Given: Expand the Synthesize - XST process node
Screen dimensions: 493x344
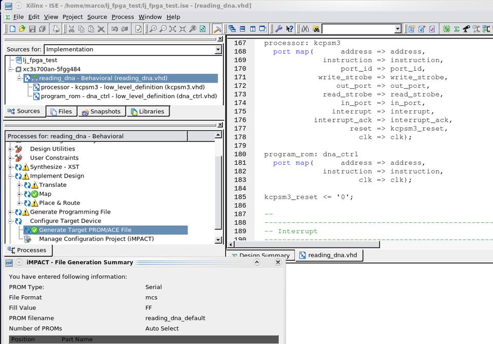Looking at the screenshot, I should (10, 167).
